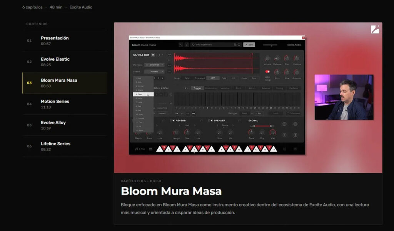
Task: Open the Playback Oneshot dropdown
Action: point(155,65)
